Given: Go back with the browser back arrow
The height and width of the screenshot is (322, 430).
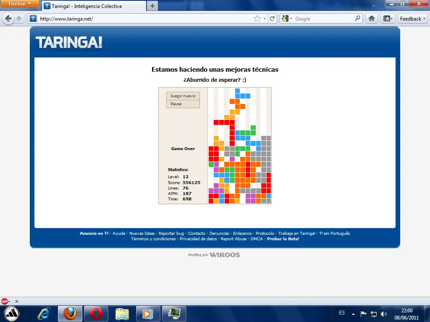Looking at the screenshot, I should 8,18.
